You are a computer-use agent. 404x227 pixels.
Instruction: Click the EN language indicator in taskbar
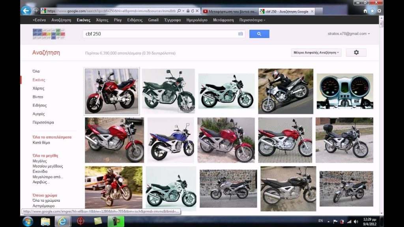[320, 221]
